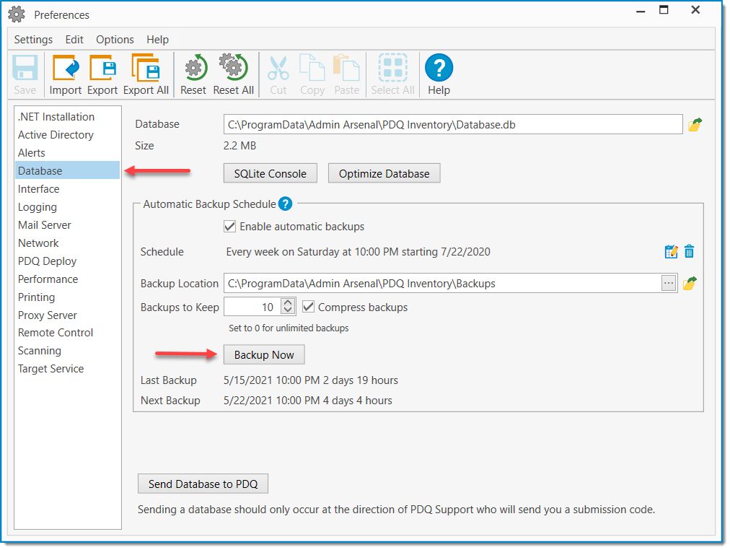Open help for Automatic Backup Schedule
This screenshot has width=730, height=550.
tap(286, 204)
